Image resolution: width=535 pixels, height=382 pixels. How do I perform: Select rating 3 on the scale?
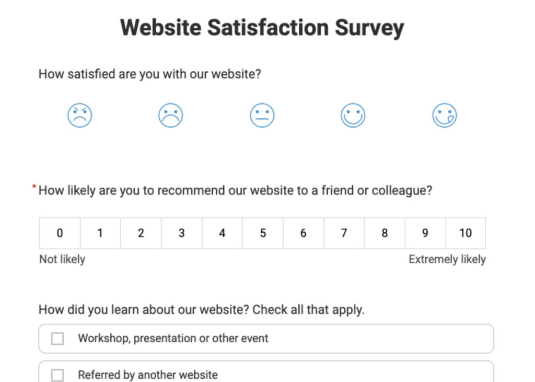pos(181,233)
